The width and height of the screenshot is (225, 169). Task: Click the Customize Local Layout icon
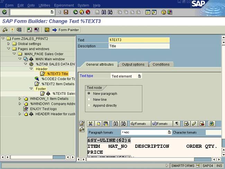point(170,12)
